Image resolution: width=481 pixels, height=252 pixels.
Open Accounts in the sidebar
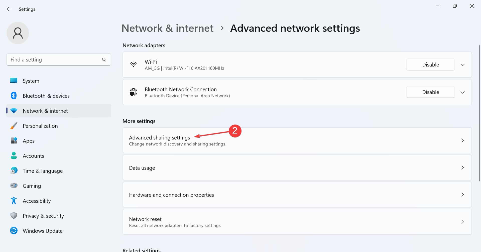coord(33,156)
